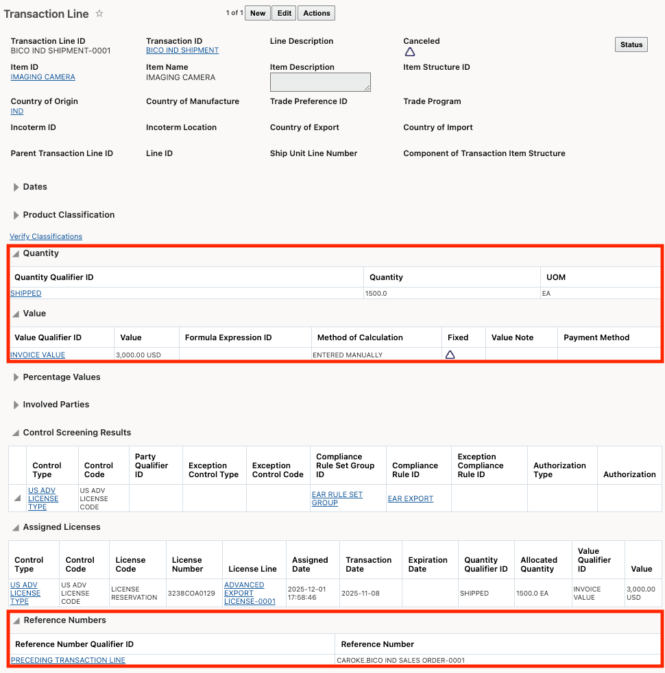Open the IMAGING CAMERA item link
Viewport: 665px width, 673px height.
[x=42, y=77]
